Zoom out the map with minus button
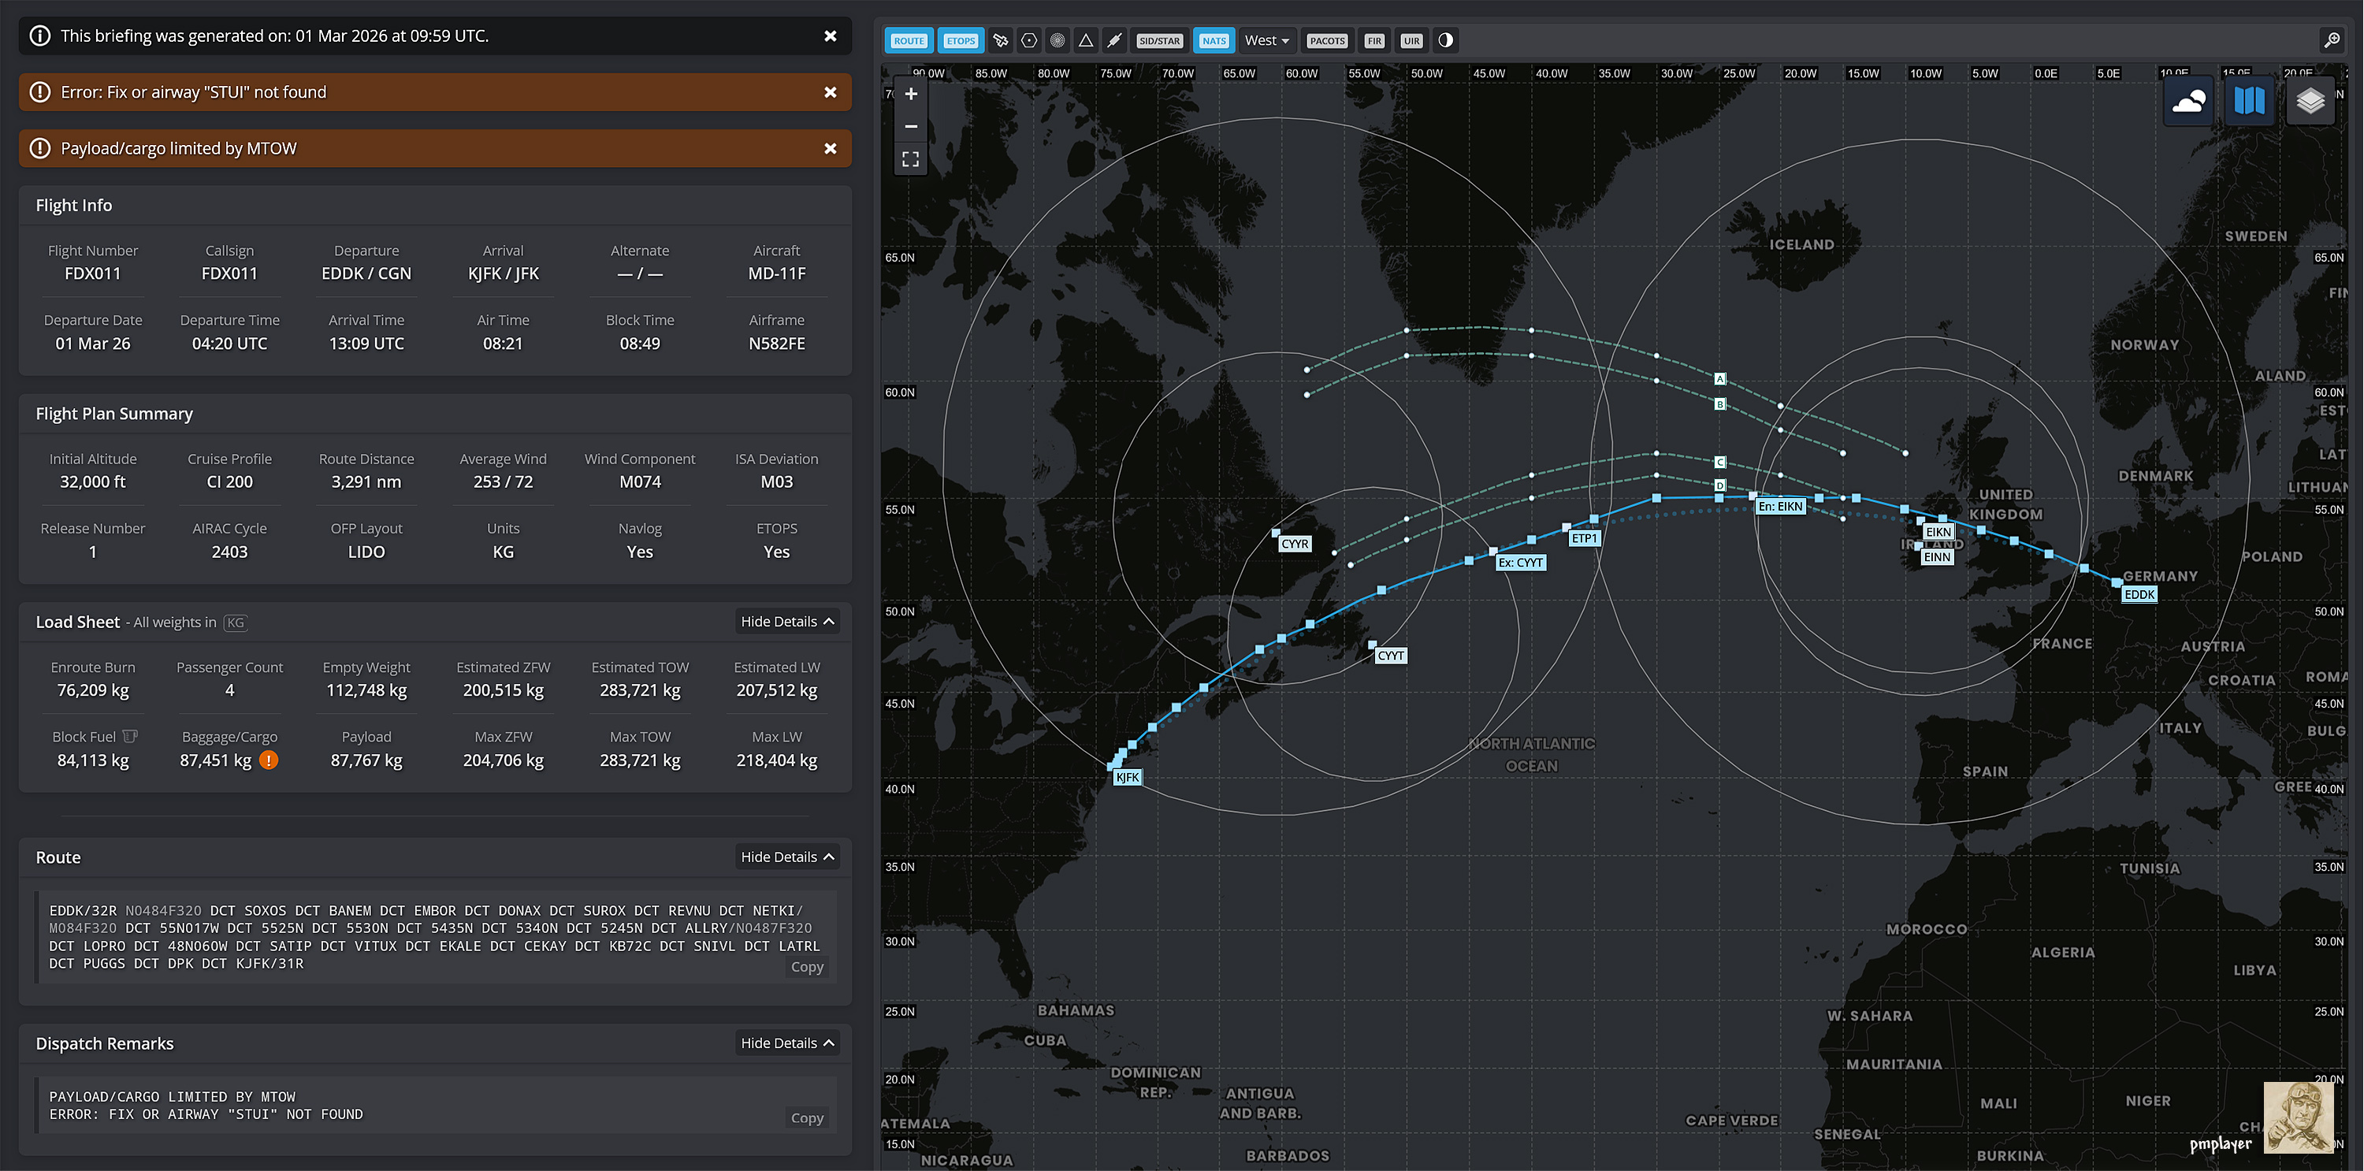The width and height of the screenshot is (2364, 1171). point(911,127)
